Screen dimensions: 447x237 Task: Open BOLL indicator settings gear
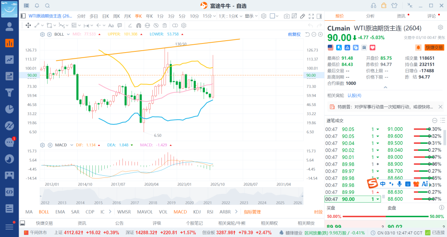click(42, 34)
